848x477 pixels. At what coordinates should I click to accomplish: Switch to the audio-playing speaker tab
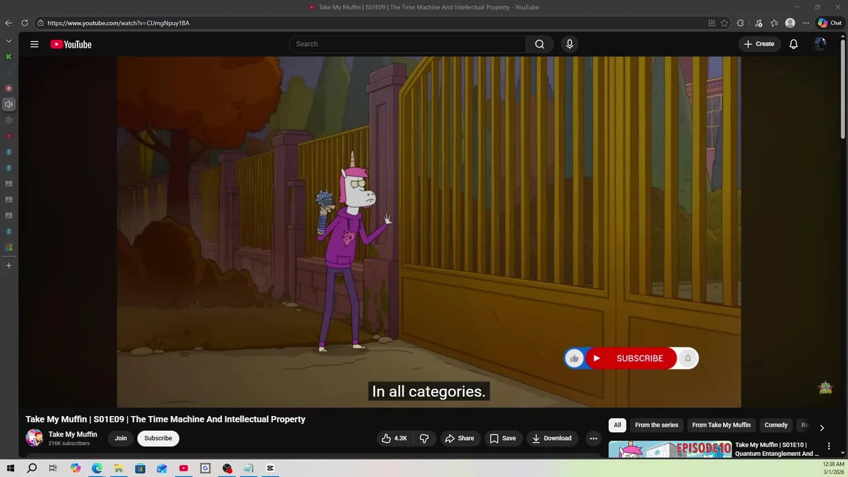pos(9,104)
